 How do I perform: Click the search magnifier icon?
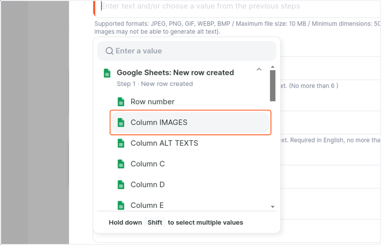tap(110, 51)
